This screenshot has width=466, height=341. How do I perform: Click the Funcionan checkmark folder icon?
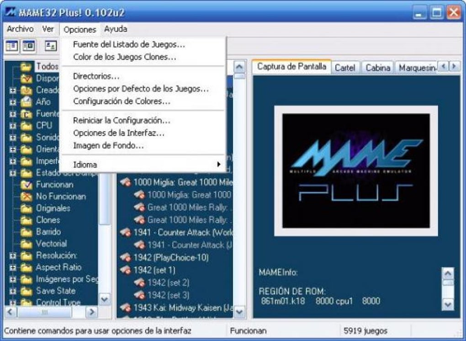click(26, 185)
